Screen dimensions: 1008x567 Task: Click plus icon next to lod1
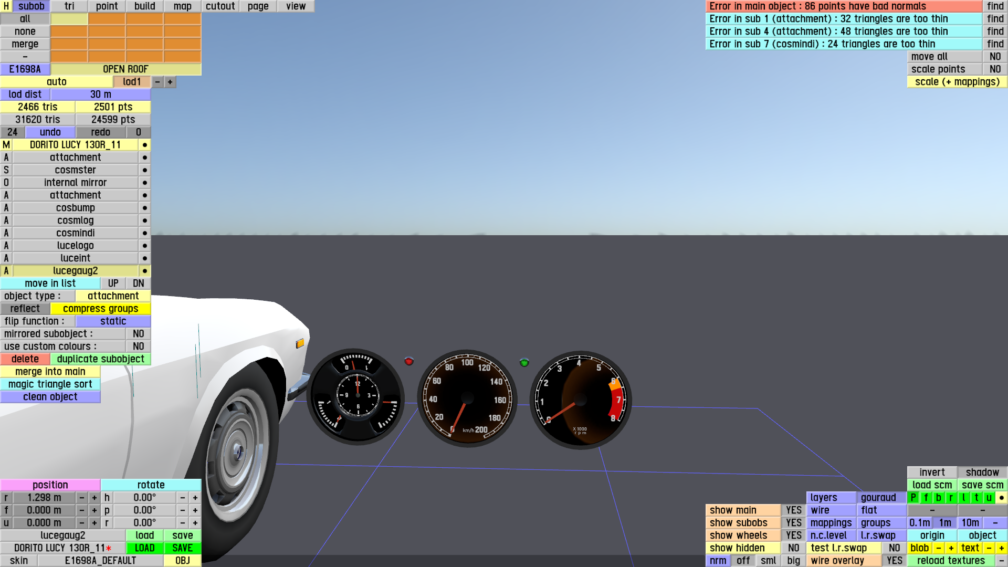tap(170, 82)
